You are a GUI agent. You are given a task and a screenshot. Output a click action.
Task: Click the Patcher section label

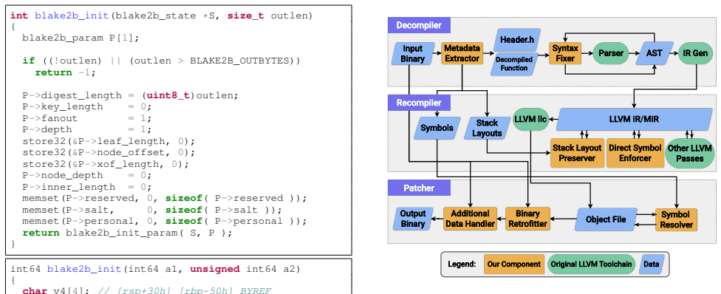click(x=419, y=188)
